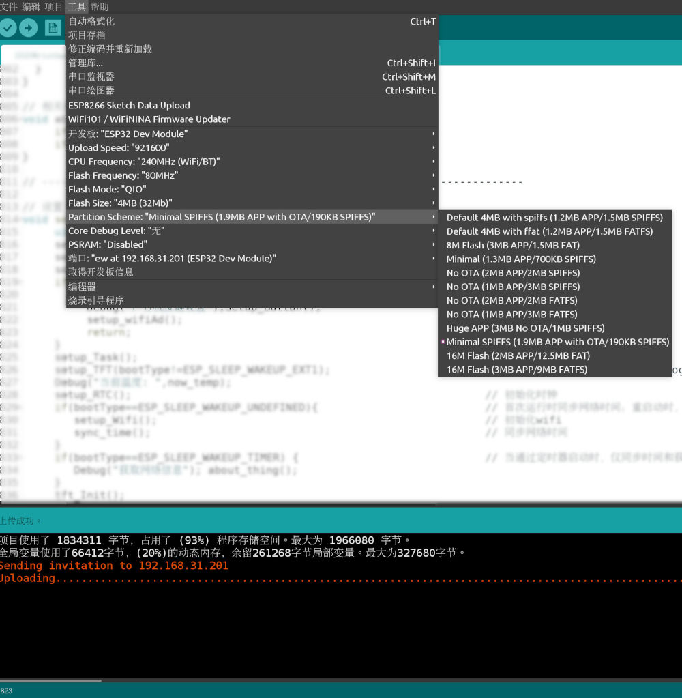The width and height of the screenshot is (682, 698).
Task: Open the 文件 menu
Action: pos(9,7)
